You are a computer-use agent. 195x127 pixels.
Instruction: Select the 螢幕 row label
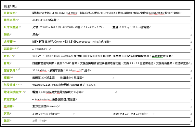pyautogui.click(x=7, y=56)
